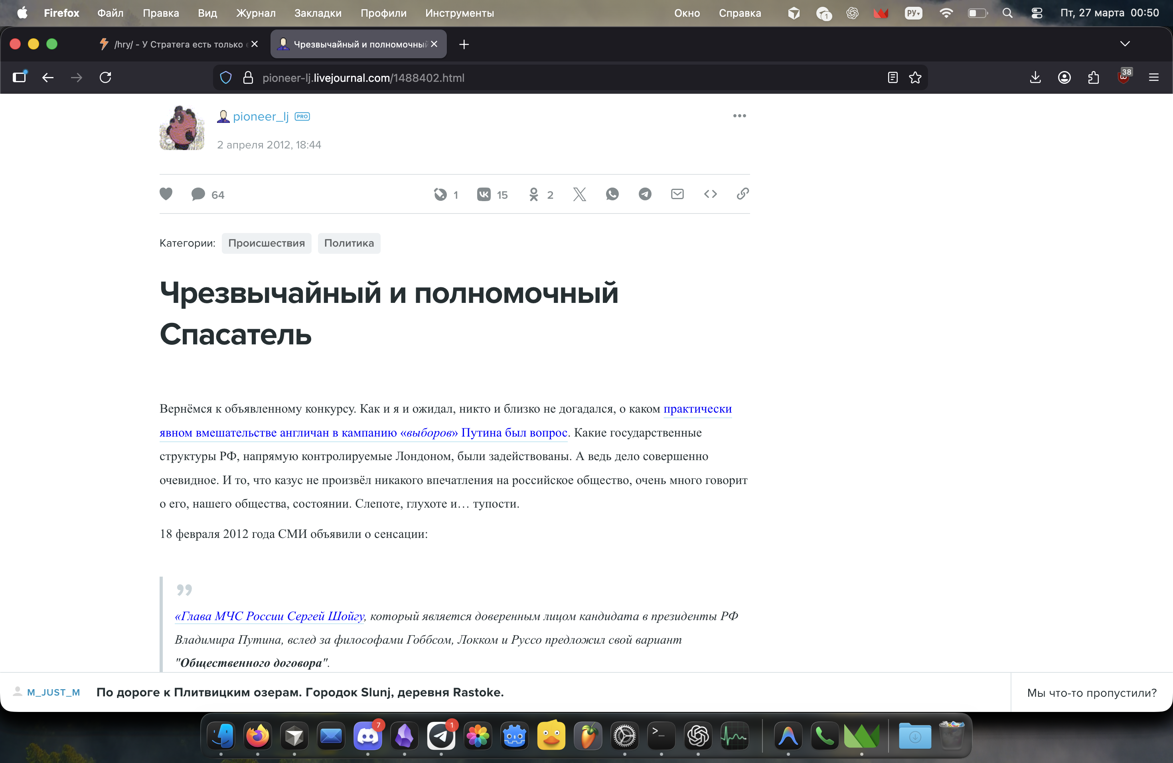Go back to the previous page
This screenshot has height=763, width=1173.
(x=48, y=77)
